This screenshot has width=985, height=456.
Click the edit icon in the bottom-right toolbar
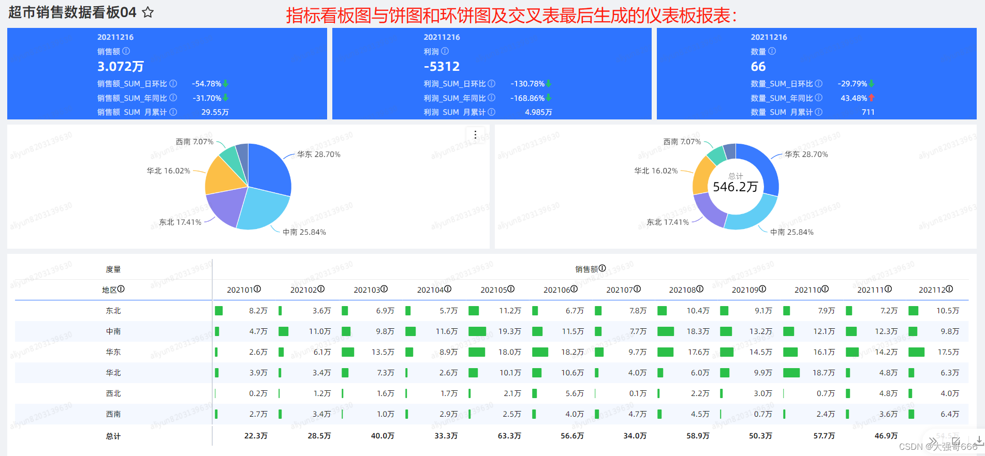955,441
